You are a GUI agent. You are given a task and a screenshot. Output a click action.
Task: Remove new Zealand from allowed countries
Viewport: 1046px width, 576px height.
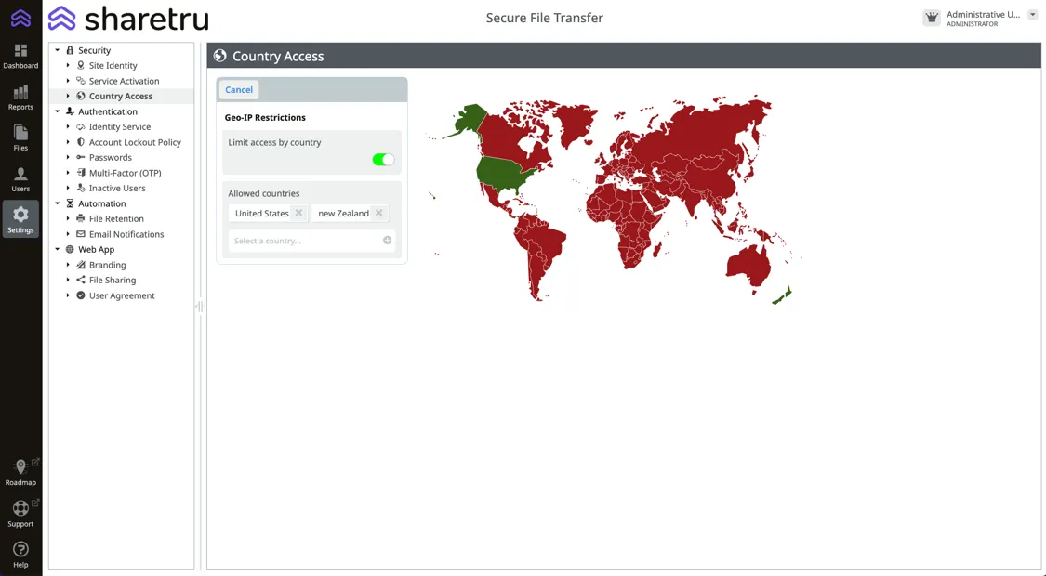click(379, 213)
